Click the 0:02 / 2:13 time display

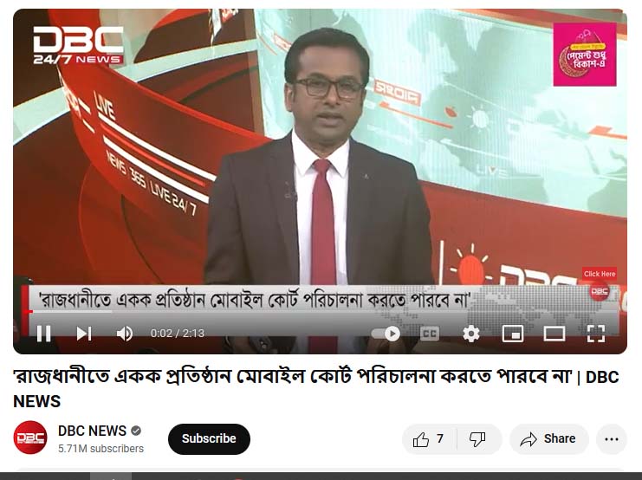178,334
